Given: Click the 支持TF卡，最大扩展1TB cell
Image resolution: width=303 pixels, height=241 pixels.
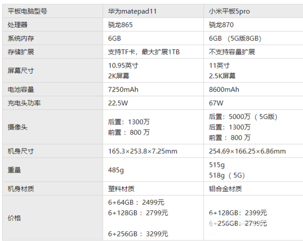Looking at the screenshot, I should point(143,52).
